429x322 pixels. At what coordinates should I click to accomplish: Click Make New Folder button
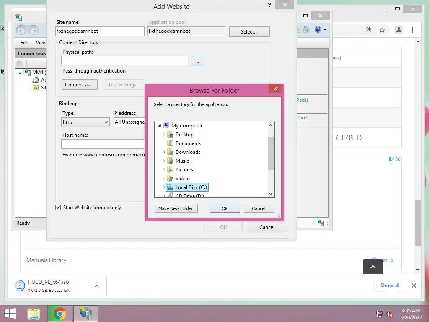(176, 208)
